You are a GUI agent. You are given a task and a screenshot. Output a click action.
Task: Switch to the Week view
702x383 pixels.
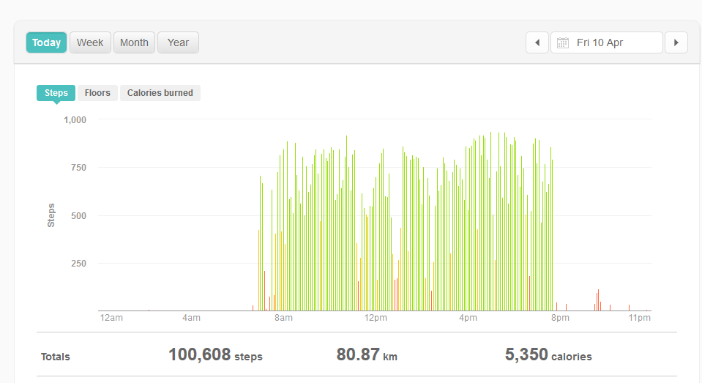coord(90,42)
